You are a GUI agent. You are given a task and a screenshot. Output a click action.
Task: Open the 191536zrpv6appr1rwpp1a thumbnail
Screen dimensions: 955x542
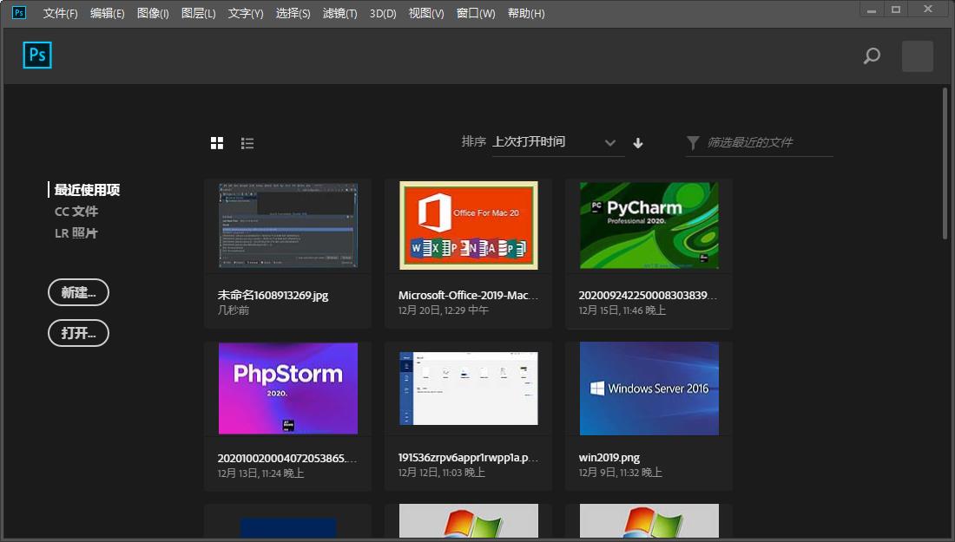click(x=468, y=389)
